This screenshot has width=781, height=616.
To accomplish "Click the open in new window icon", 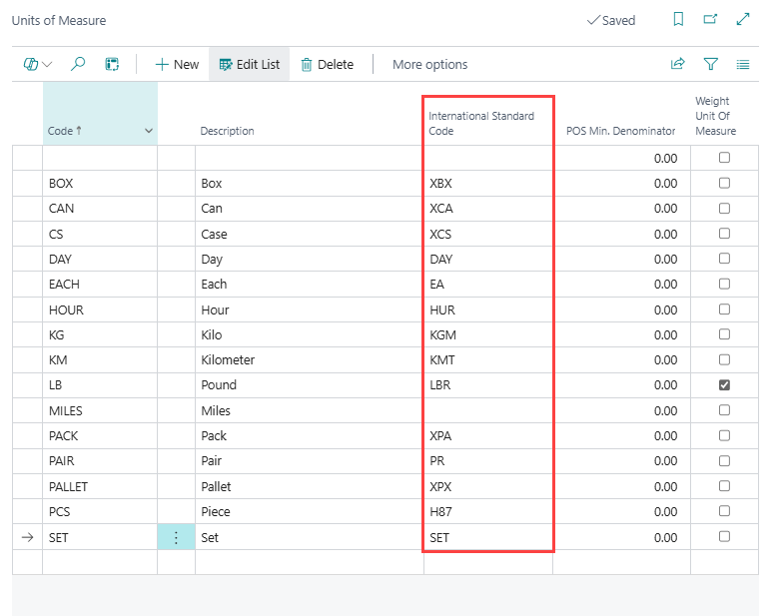I will tap(710, 19).
